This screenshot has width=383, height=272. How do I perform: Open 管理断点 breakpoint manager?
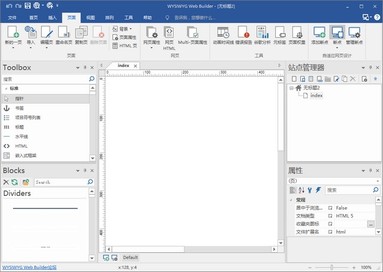[x=354, y=34]
